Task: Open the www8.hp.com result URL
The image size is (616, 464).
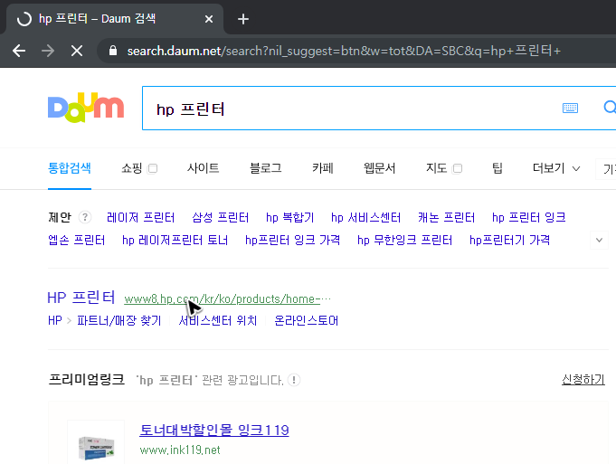Action: [227, 299]
